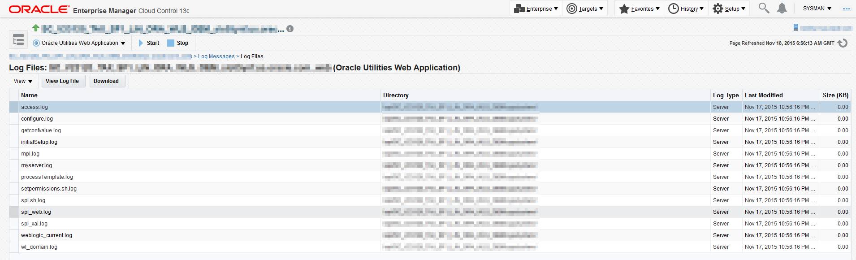The image size is (856, 260).
Task: Click the History clock icon
Action: point(673,9)
